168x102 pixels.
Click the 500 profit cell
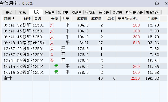[128, 72]
